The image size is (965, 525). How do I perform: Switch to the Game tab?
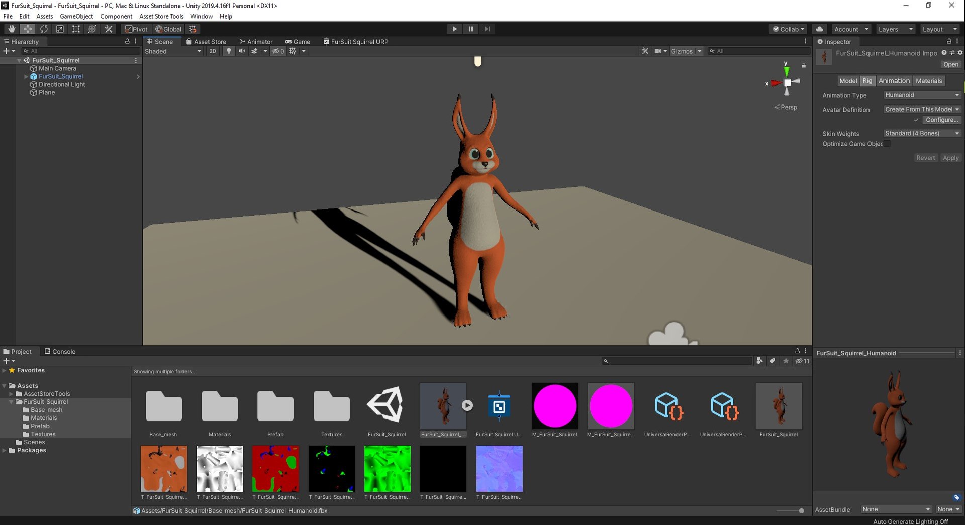click(x=298, y=42)
